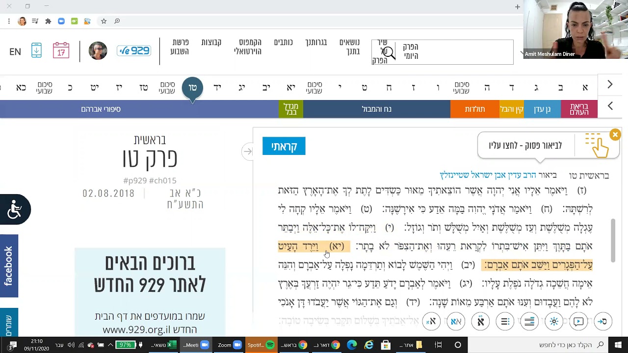The height and width of the screenshot is (353, 628).
Task: Open the accessibility menu wheelchair icon
Action: (x=15, y=209)
